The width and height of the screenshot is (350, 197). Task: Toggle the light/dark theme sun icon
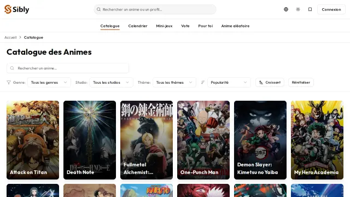coord(298,9)
